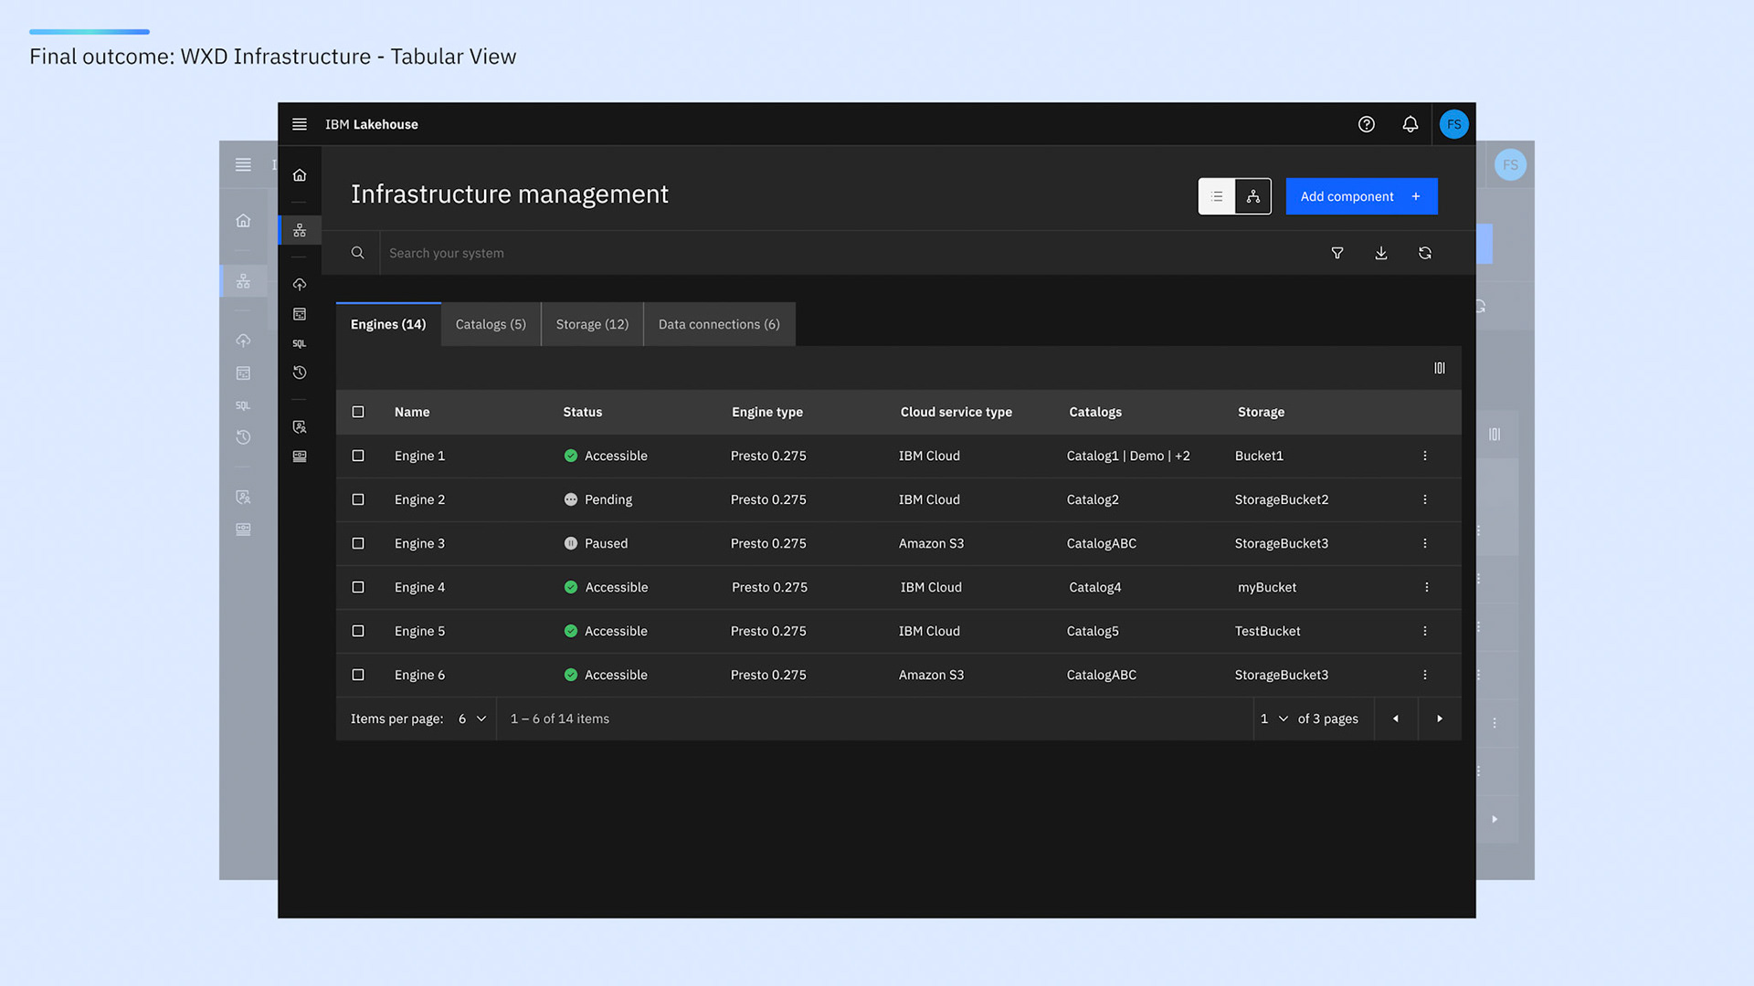Open the Data connections (6) tab
This screenshot has width=1754, height=986.
[x=718, y=324]
